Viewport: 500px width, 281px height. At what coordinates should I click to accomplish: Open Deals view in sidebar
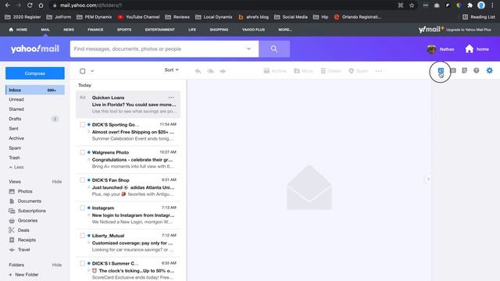coord(20,230)
